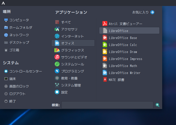Click the LibreOffice Base icon
The image size is (176, 125).
click(x=105, y=37)
